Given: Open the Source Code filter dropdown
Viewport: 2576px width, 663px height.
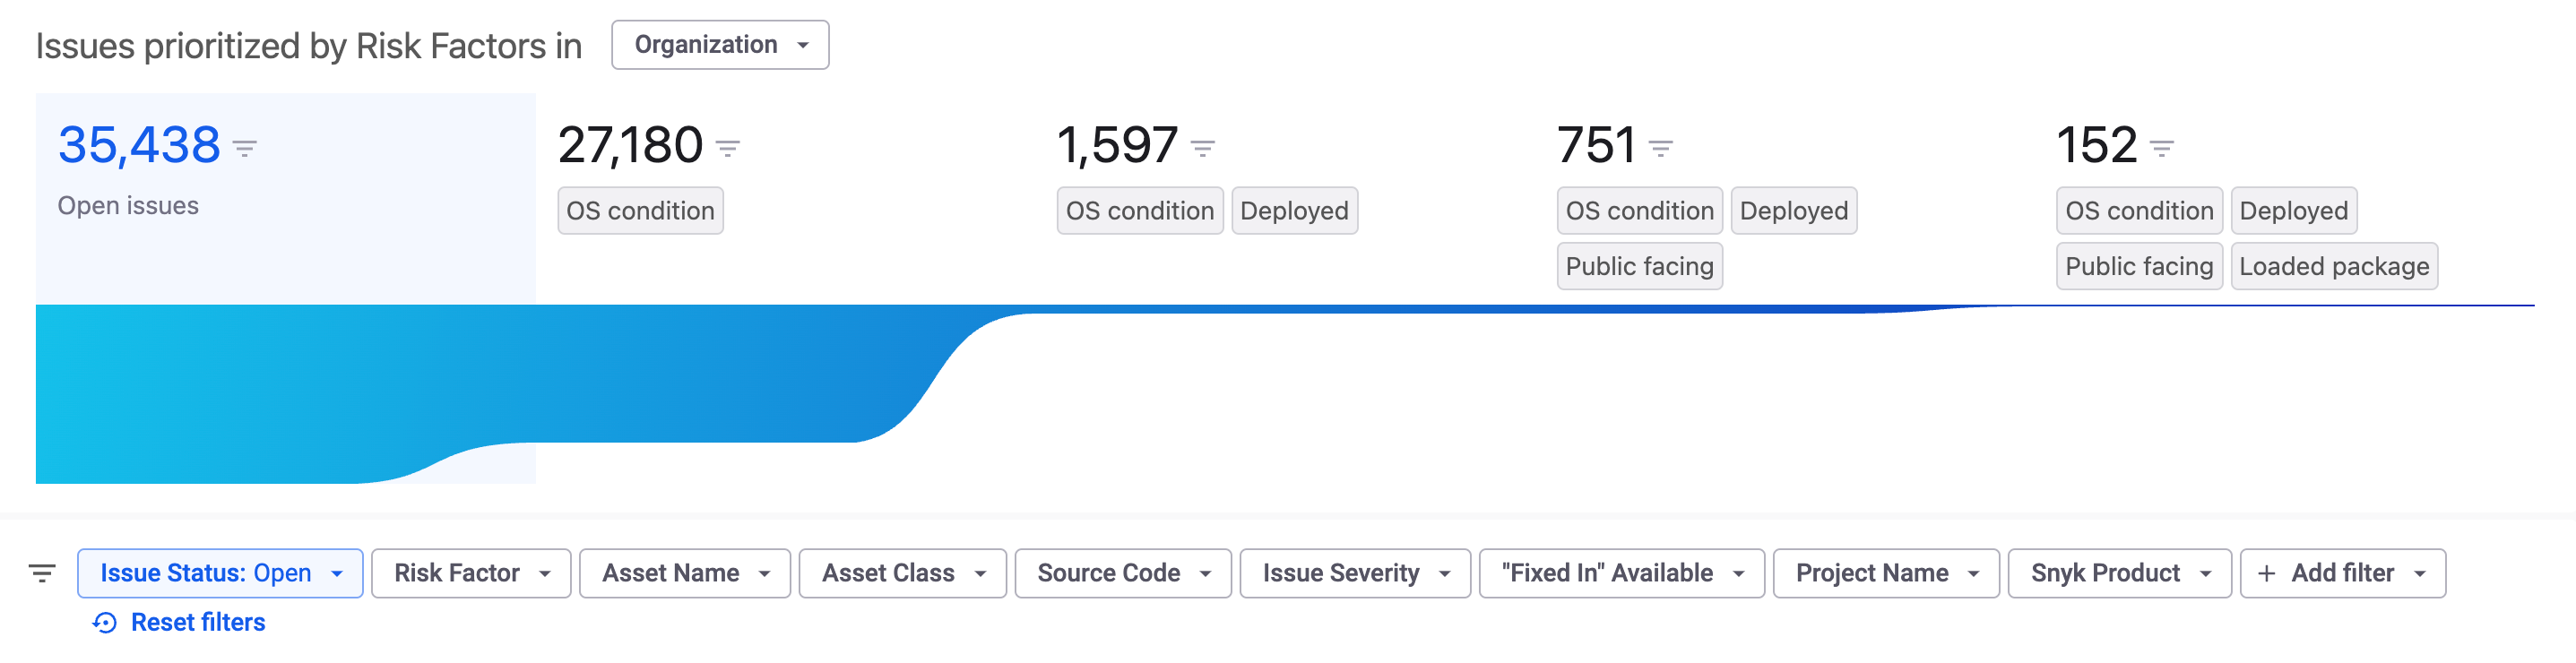Looking at the screenshot, I should [1123, 573].
